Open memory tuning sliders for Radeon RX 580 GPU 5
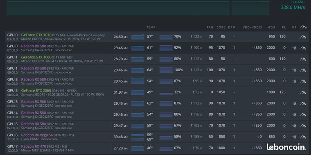 [294, 126]
